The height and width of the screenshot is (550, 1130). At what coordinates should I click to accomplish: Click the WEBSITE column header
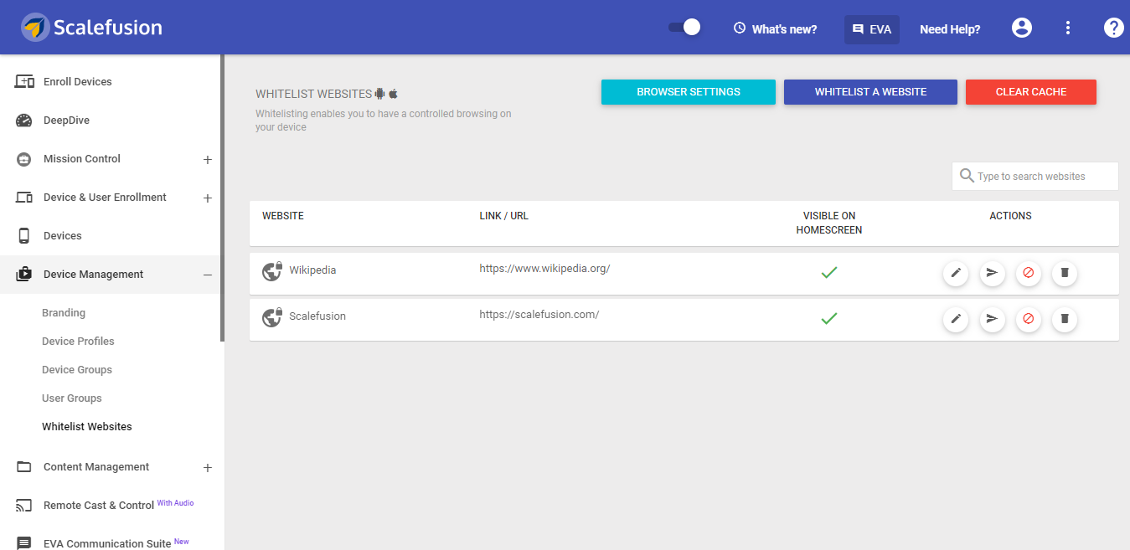(x=283, y=216)
